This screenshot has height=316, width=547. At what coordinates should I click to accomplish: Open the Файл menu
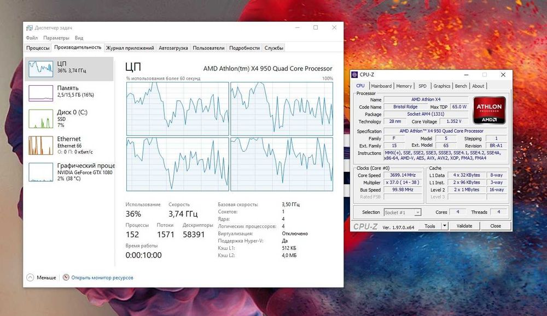(32, 38)
